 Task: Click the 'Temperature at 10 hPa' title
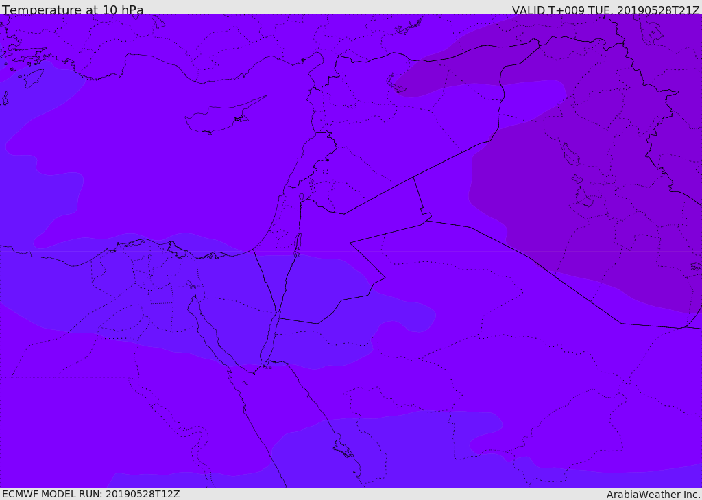[73, 10]
